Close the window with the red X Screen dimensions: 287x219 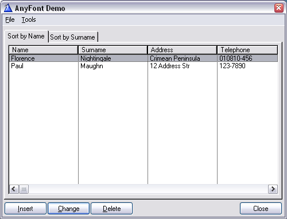279,8
